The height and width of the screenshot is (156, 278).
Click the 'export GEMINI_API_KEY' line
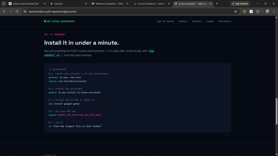point(75,115)
